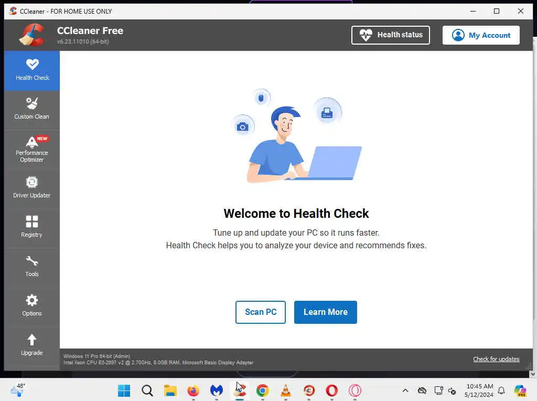Open the weather widget showing 48°

(x=18, y=389)
